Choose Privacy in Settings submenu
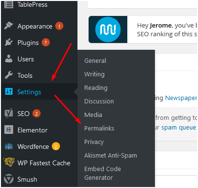Image resolution: width=198 pixels, height=188 pixels. (x=94, y=142)
